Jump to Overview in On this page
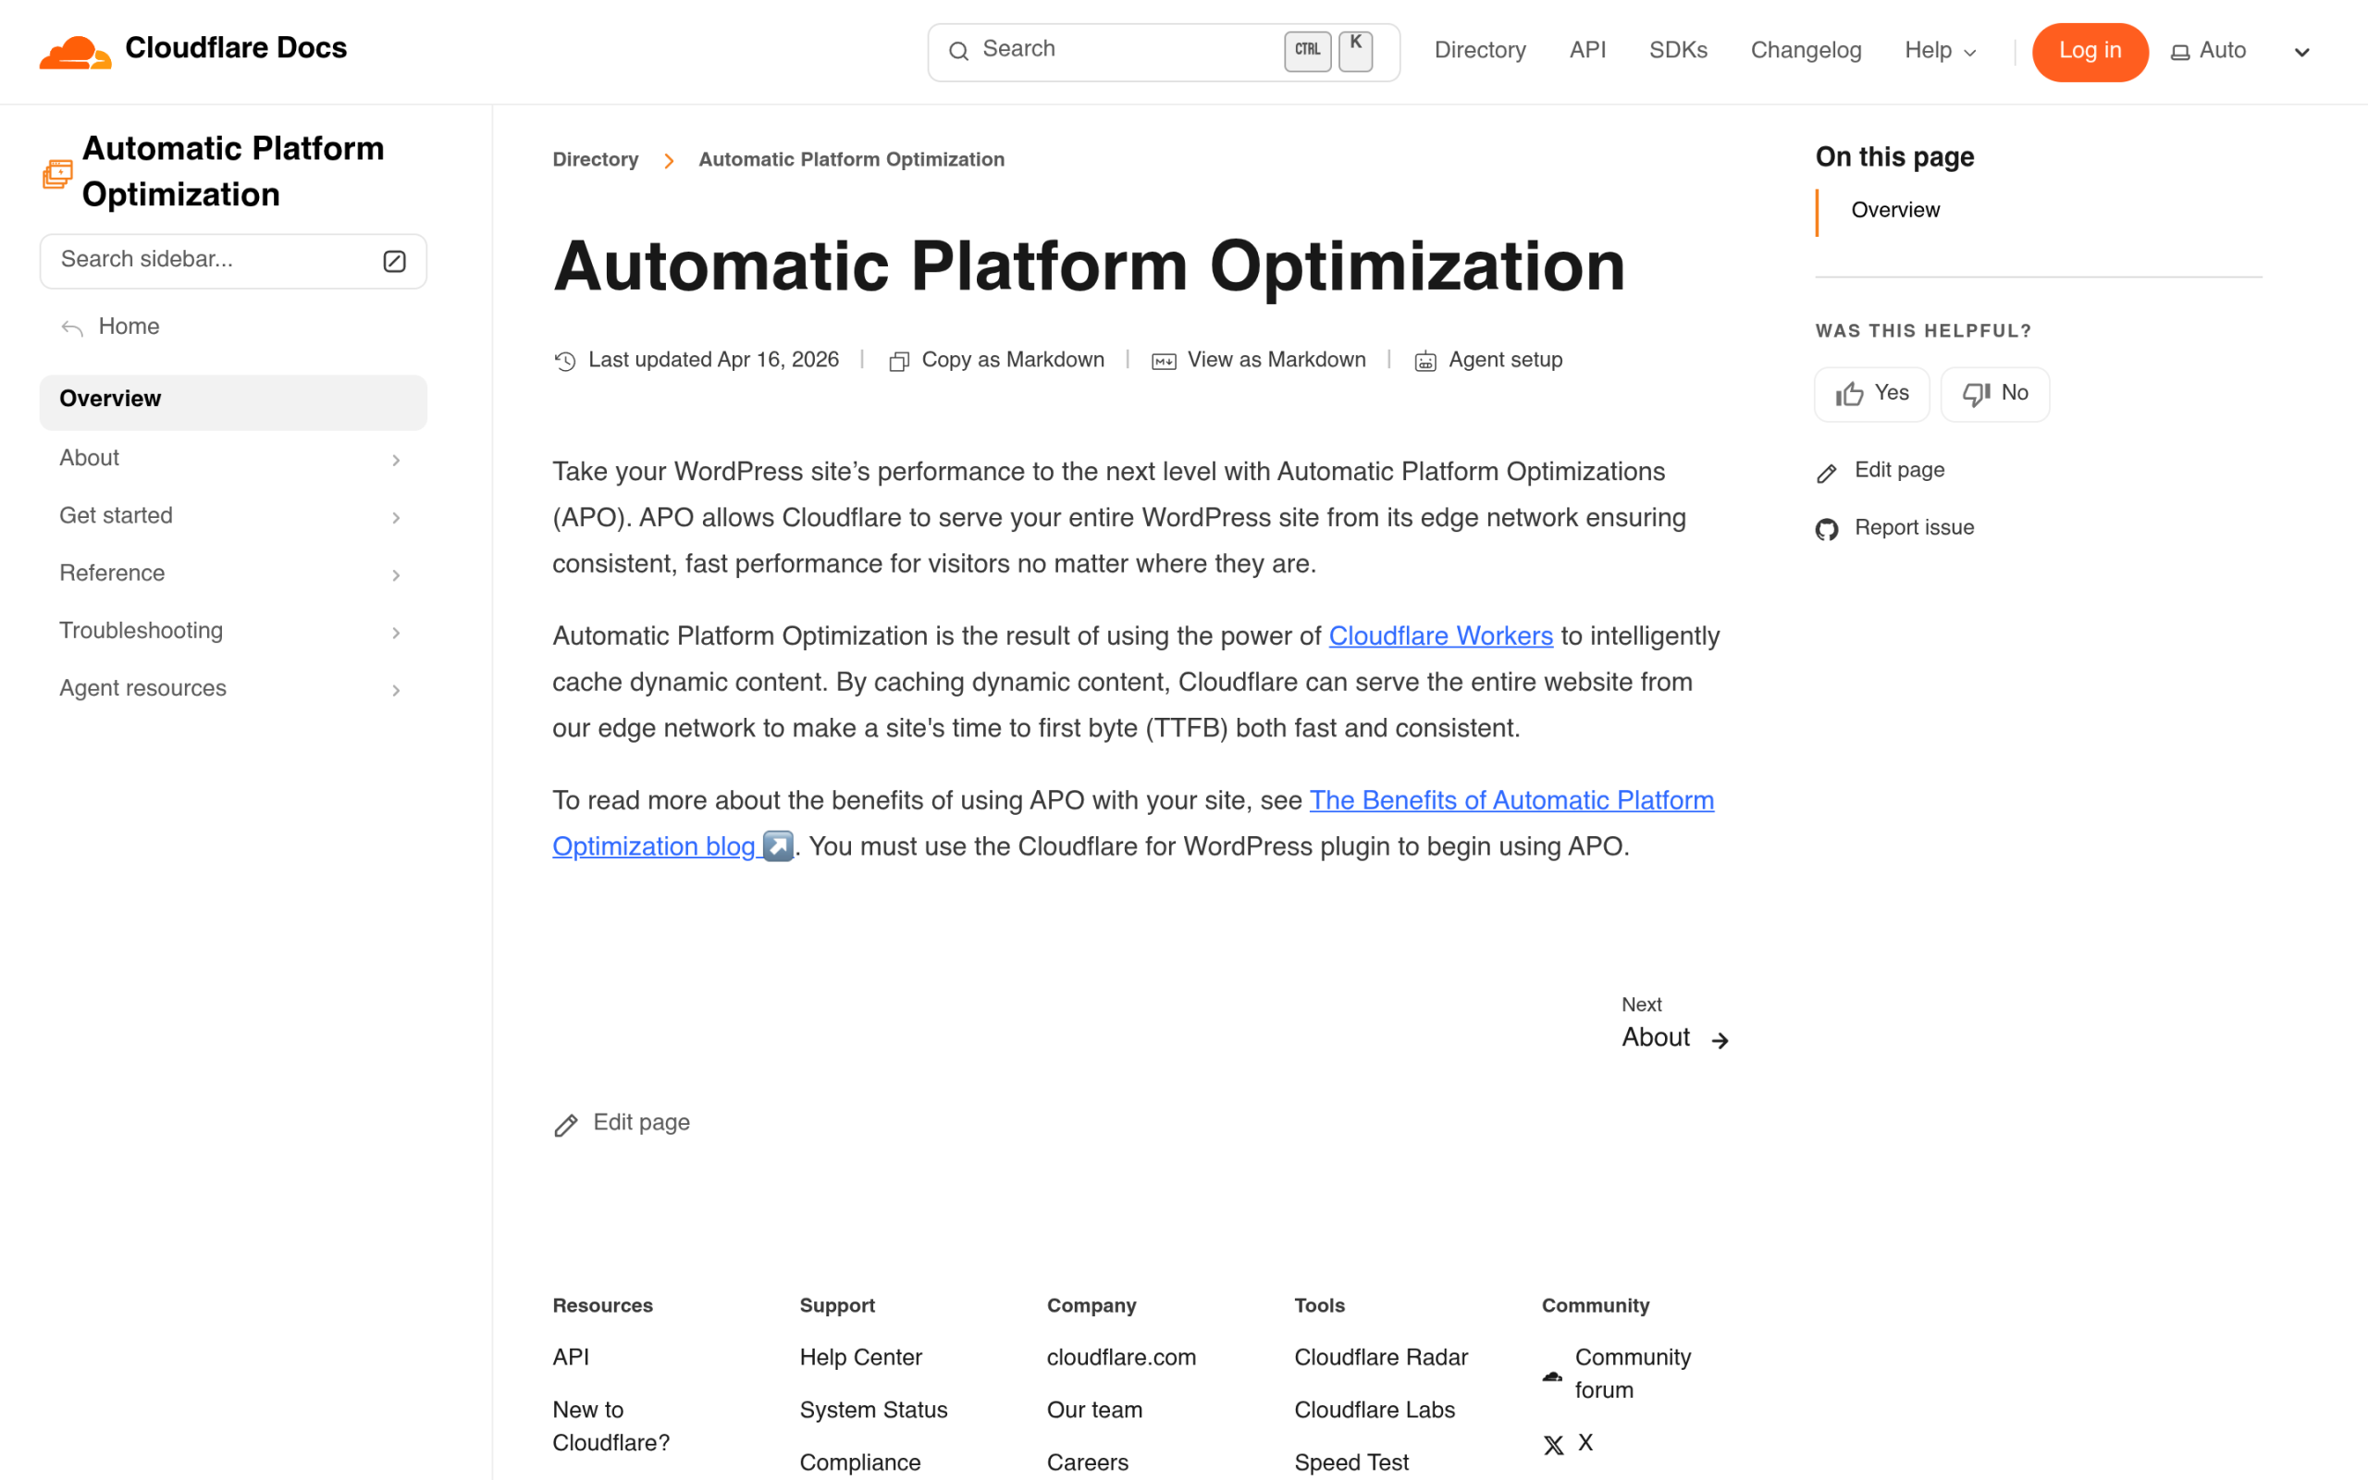 tap(1894, 211)
